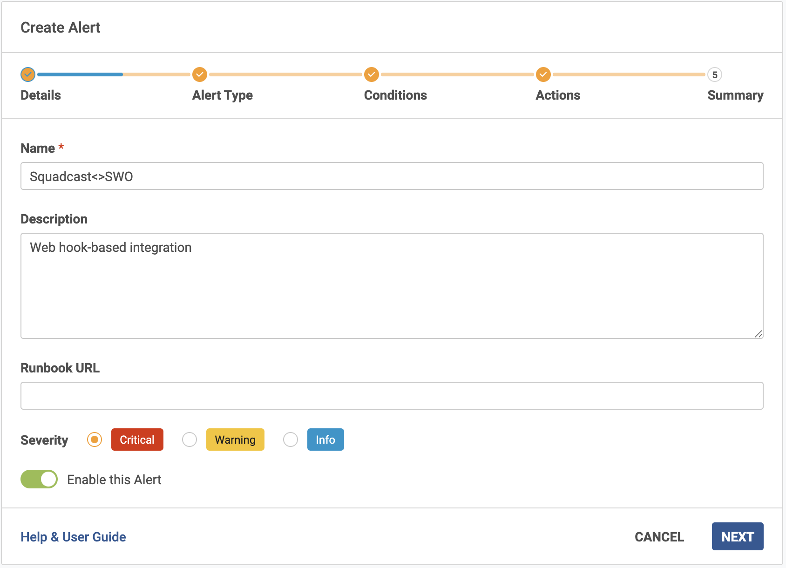Viewport: 786px width, 568px height.
Task: Click the Conditions step checkmark icon
Action: pos(371,74)
